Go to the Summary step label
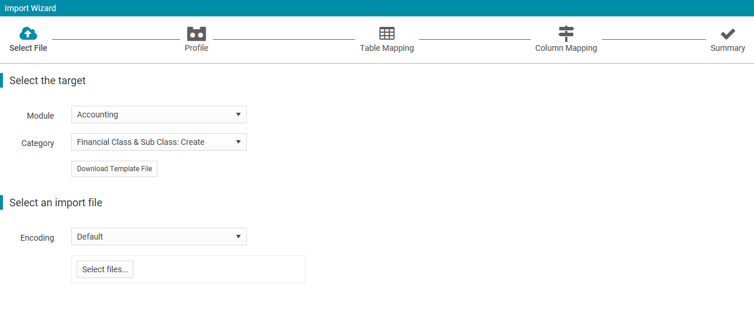 pos(728,48)
